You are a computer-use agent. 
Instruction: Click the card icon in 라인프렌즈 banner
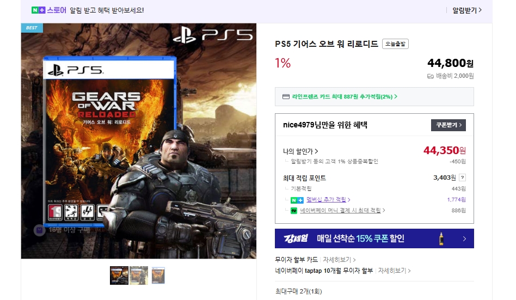[286, 96]
